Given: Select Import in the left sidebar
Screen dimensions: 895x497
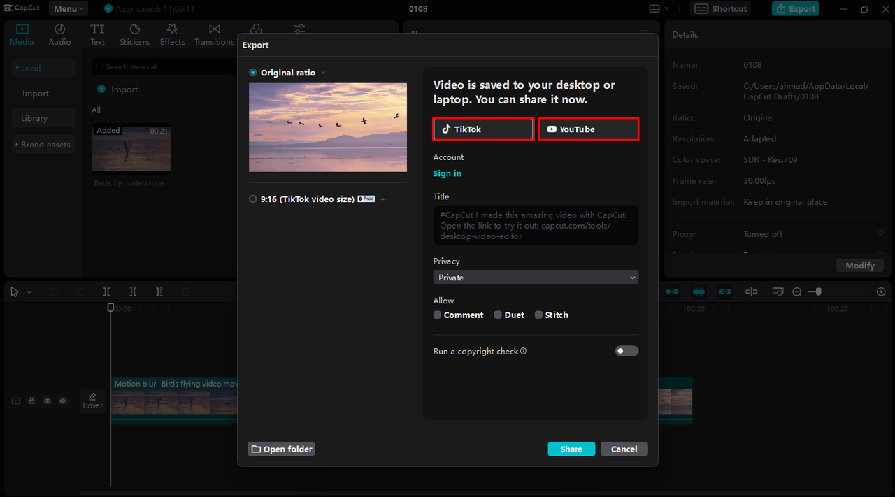Looking at the screenshot, I should (36, 94).
